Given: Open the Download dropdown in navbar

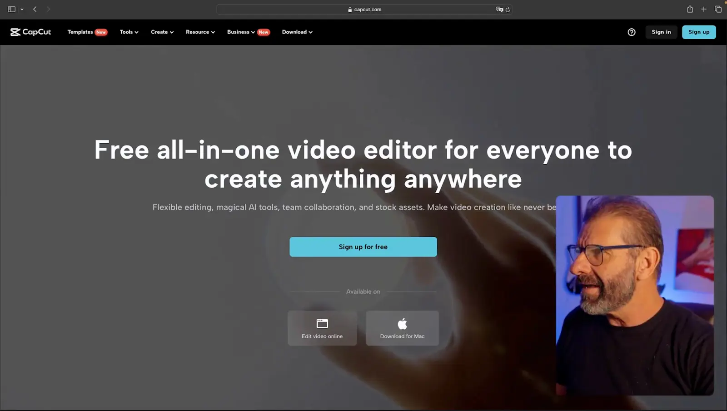Looking at the screenshot, I should tap(297, 32).
